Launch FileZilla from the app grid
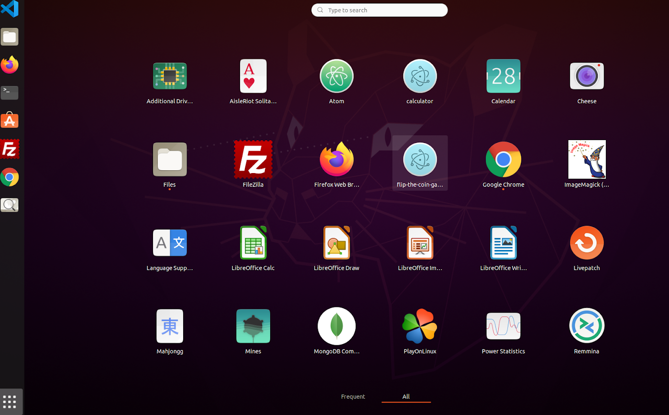 (x=253, y=159)
